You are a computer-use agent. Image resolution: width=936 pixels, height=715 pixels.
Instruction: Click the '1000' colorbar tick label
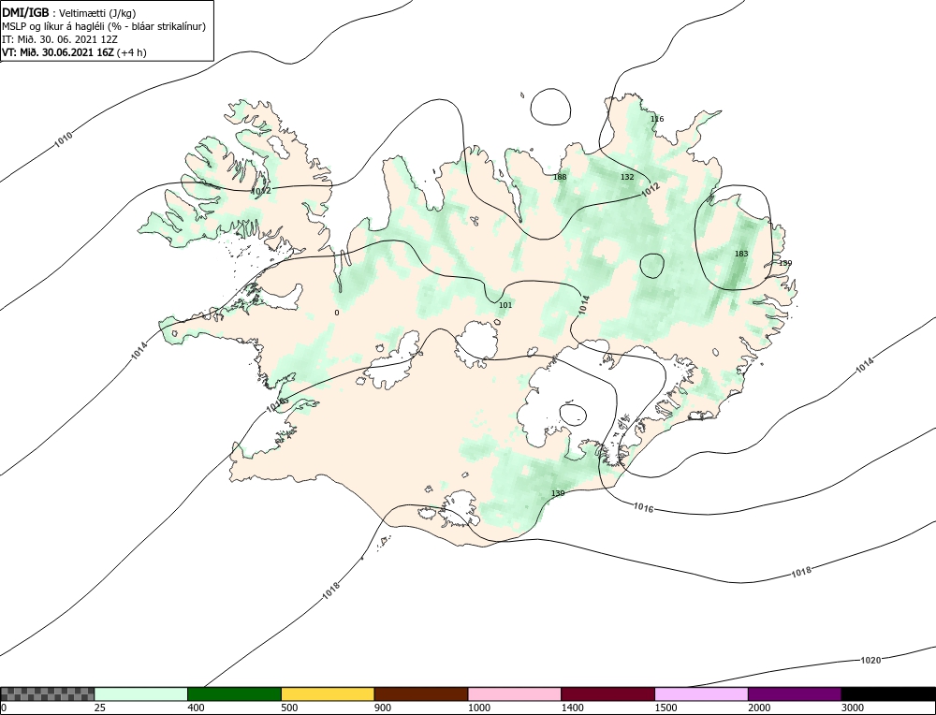click(478, 708)
